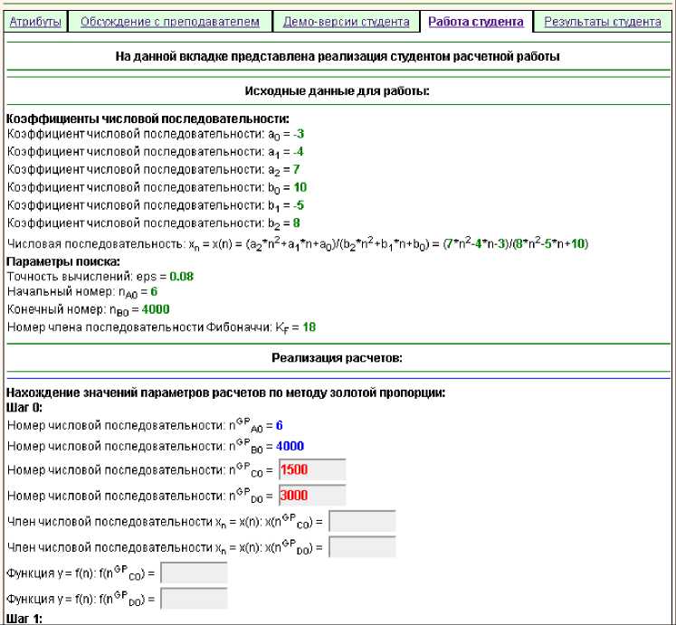
Task: Click the Реализация расчетов section heading
Action: pyautogui.click(x=338, y=357)
